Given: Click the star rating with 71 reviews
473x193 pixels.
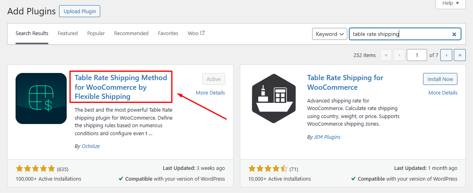Looking at the screenshot, I should tap(268, 169).
